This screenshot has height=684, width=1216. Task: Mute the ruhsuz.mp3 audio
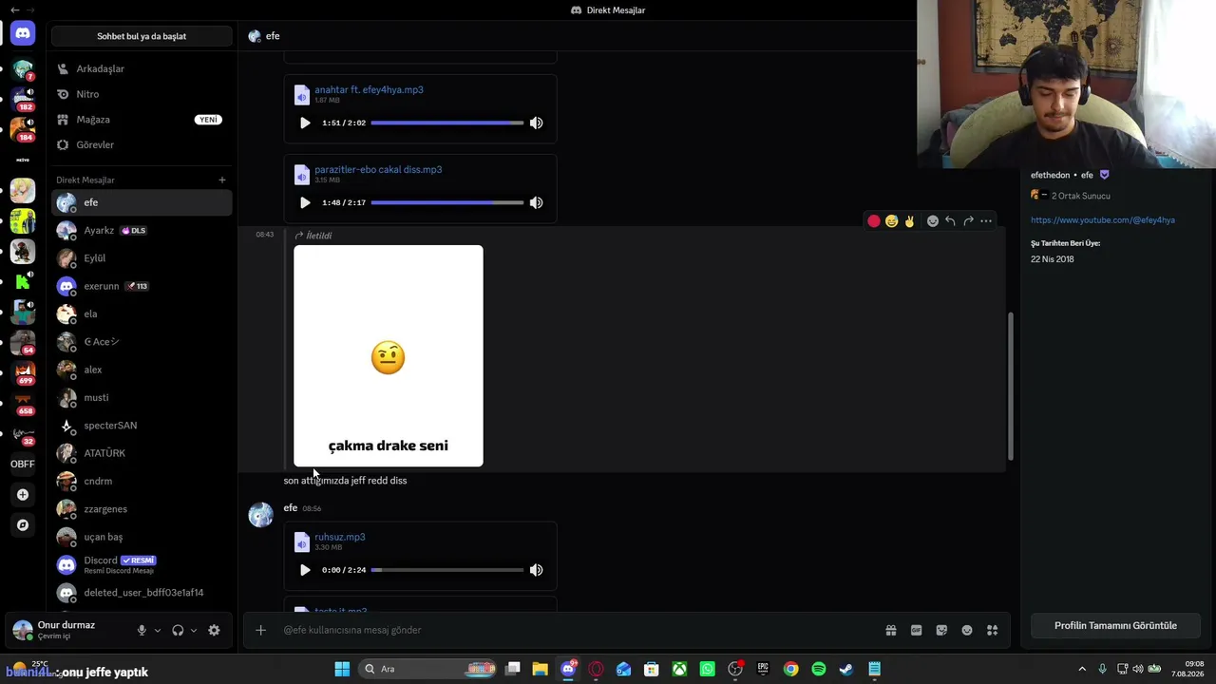coord(536,570)
